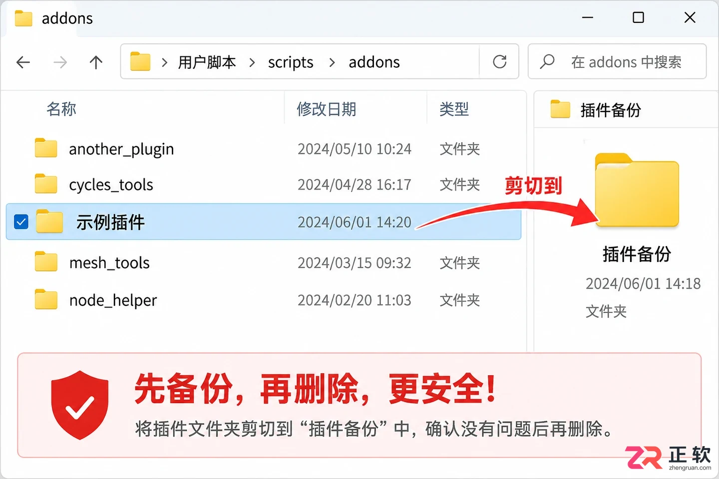The height and width of the screenshot is (479, 719).
Task: Click date 2024/05/10 10:24
Action: click(x=355, y=149)
